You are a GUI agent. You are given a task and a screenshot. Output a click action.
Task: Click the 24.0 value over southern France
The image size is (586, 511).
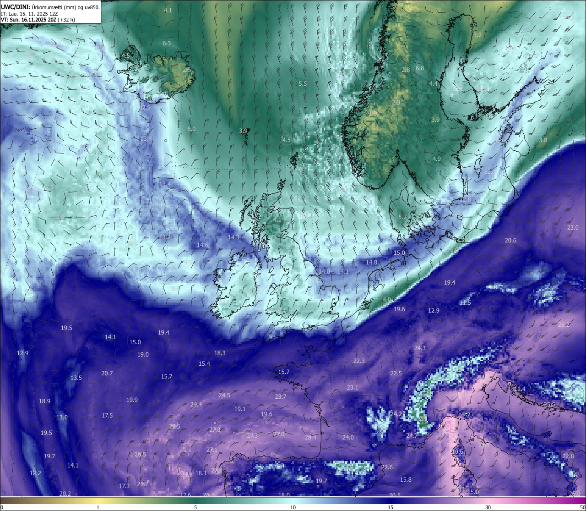[x=348, y=437]
